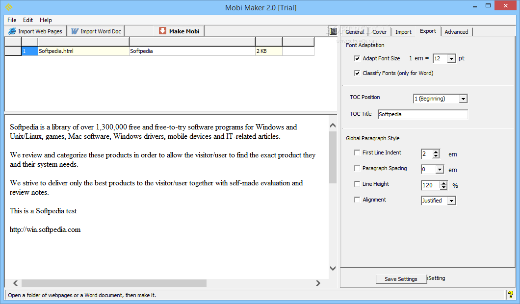Click the horizontal scrollbar thumb in preview
This screenshot has width=520, height=304.
pyautogui.click(x=114, y=283)
